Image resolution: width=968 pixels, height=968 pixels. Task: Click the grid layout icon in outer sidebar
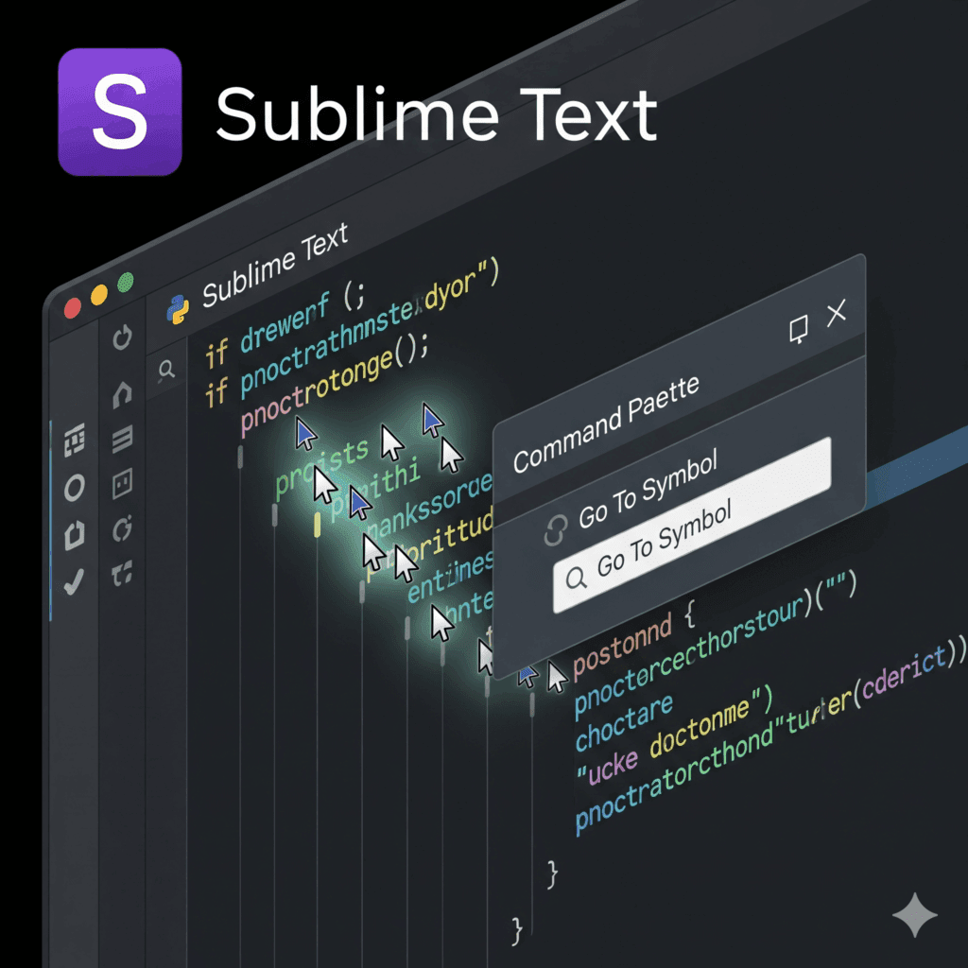click(x=74, y=441)
